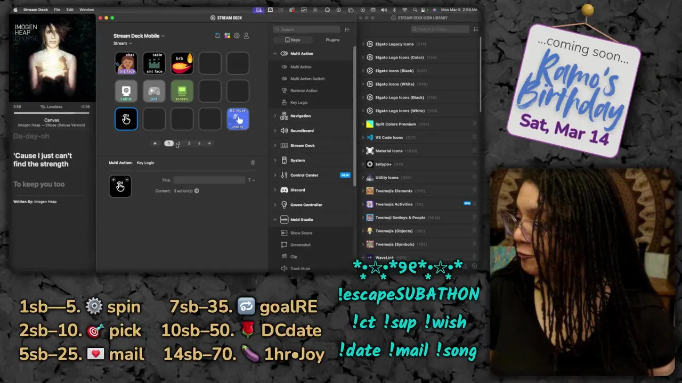This screenshot has width=682, height=383.
Task: Add a new page with plus button
Action: click(209, 143)
